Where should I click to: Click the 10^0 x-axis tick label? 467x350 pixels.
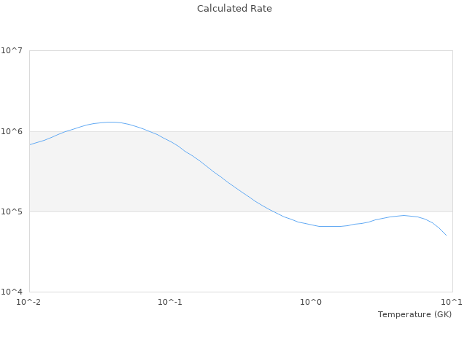(x=311, y=302)
